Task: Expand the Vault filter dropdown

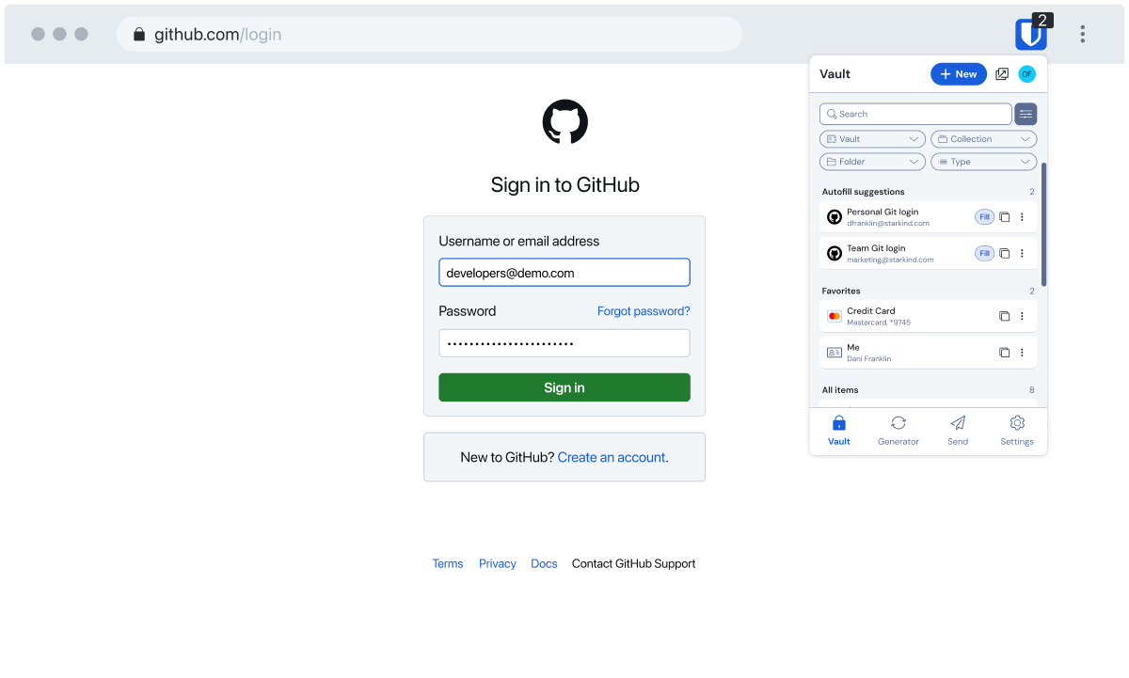Action: (872, 139)
